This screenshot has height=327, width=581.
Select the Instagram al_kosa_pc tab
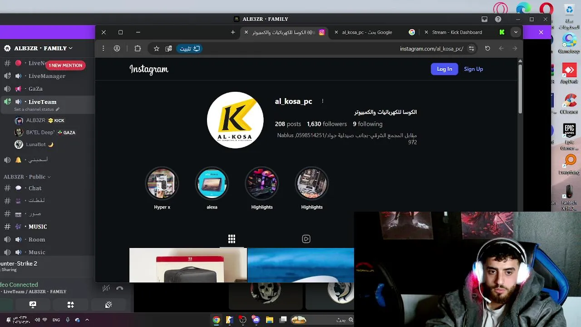point(285,32)
